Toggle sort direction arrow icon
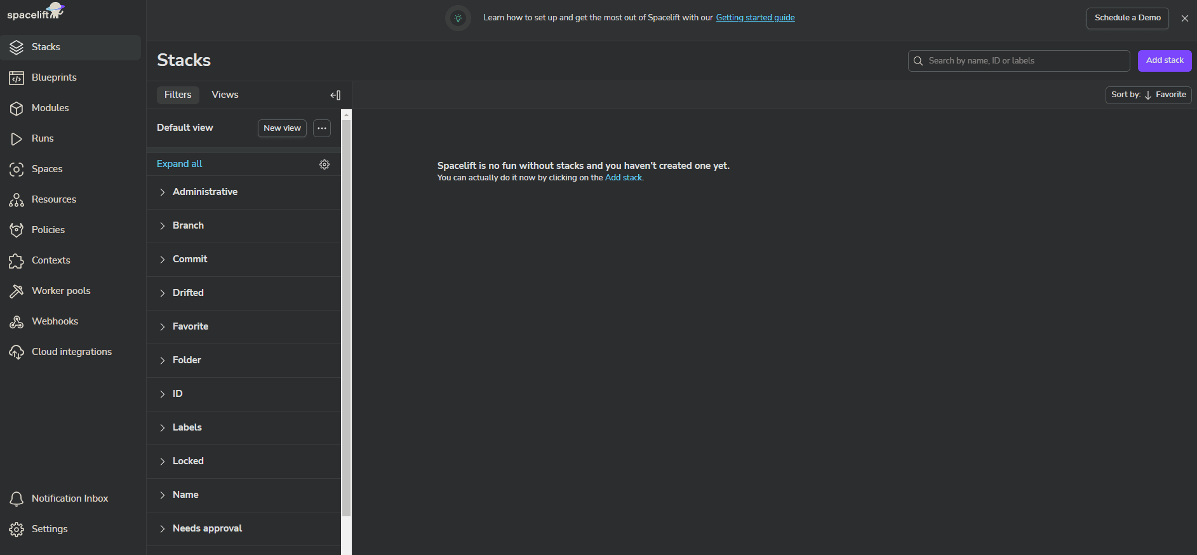 point(1148,95)
